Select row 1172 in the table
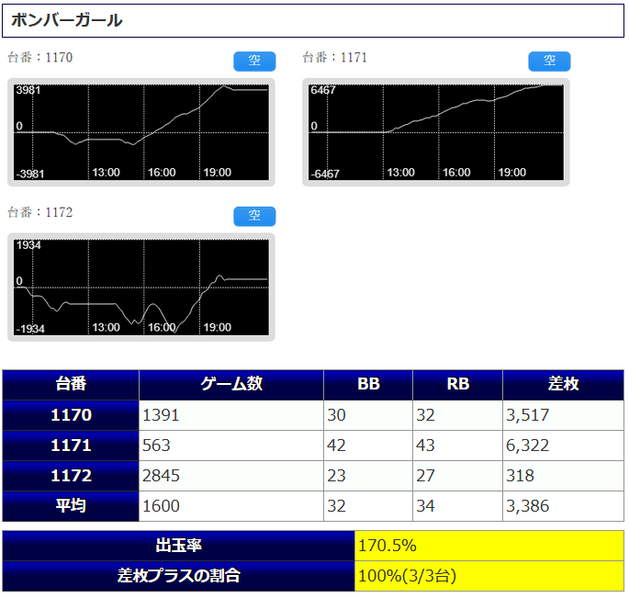 tap(71, 476)
